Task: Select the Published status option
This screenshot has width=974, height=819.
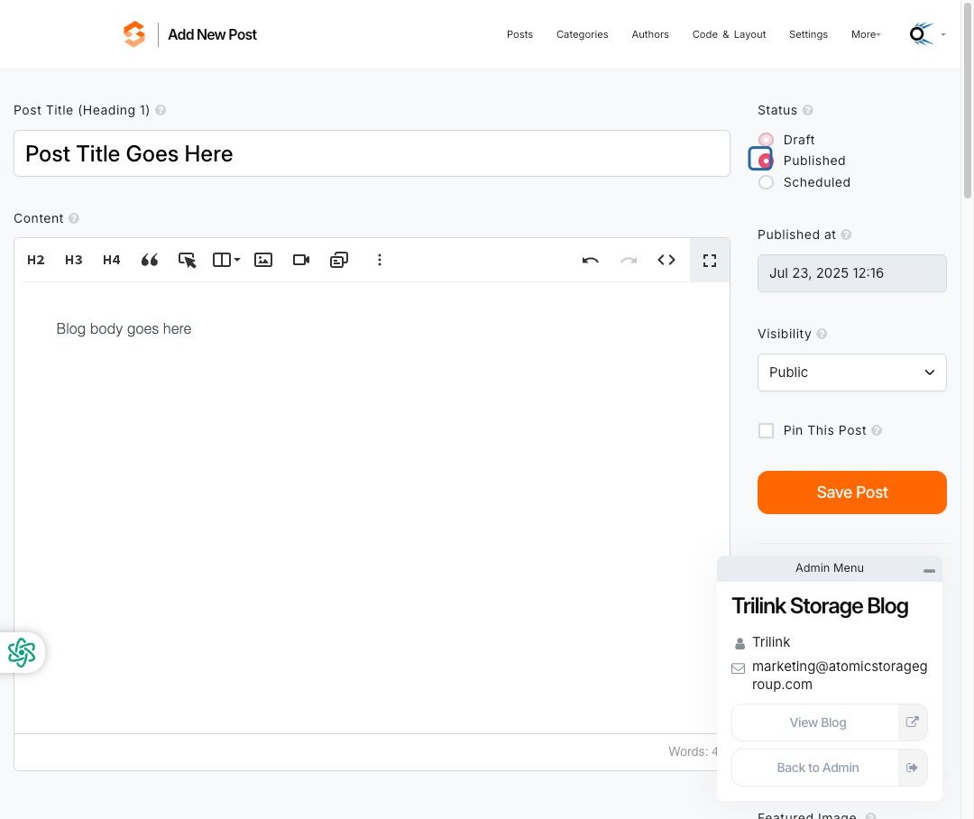Action: click(x=766, y=161)
